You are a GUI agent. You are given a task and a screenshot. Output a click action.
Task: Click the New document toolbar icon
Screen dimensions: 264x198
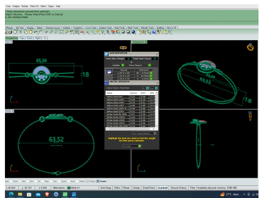(x=15, y=32)
